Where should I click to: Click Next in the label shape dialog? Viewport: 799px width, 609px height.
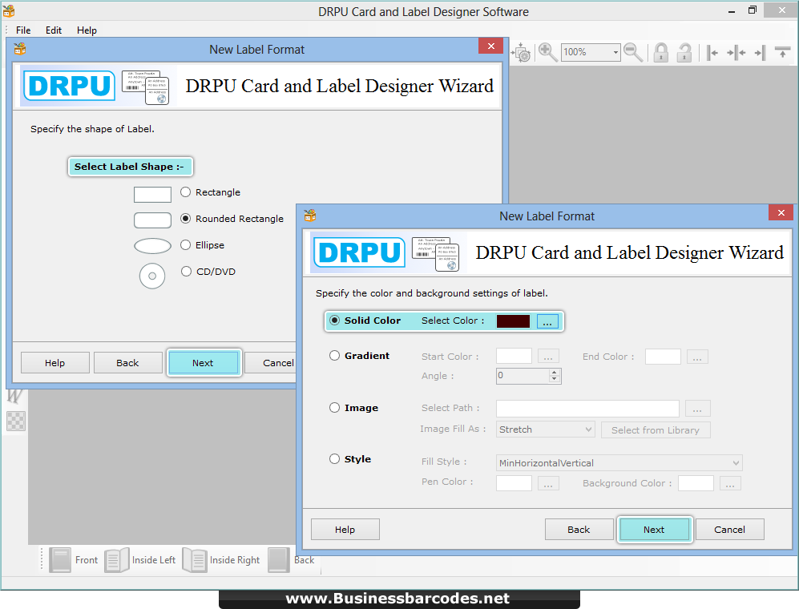click(x=203, y=363)
